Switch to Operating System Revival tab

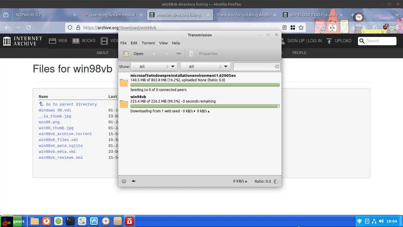click(x=113, y=15)
